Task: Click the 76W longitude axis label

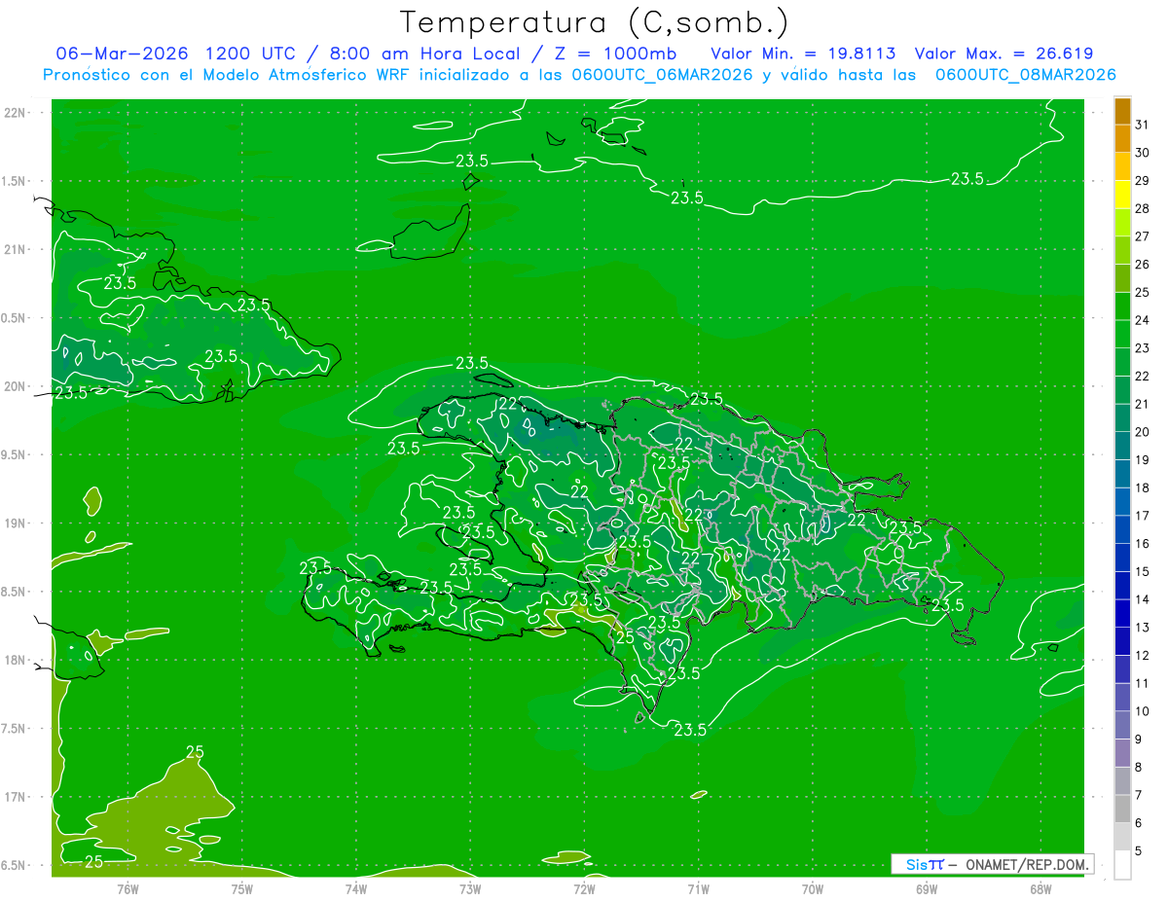Action: point(128,888)
